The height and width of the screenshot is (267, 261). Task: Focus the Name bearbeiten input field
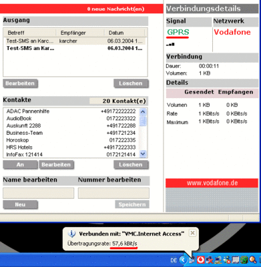click(x=39, y=193)
